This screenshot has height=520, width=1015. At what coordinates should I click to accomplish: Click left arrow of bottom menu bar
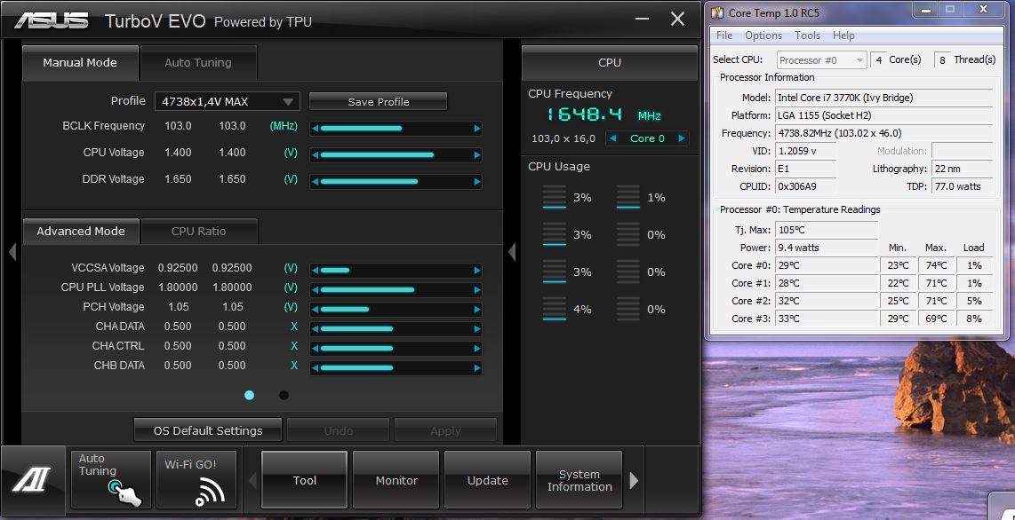tap(252, 480)
